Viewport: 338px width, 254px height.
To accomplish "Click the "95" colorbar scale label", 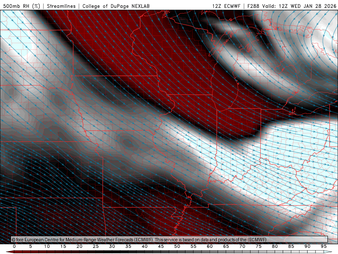I will tap(324, 246).
